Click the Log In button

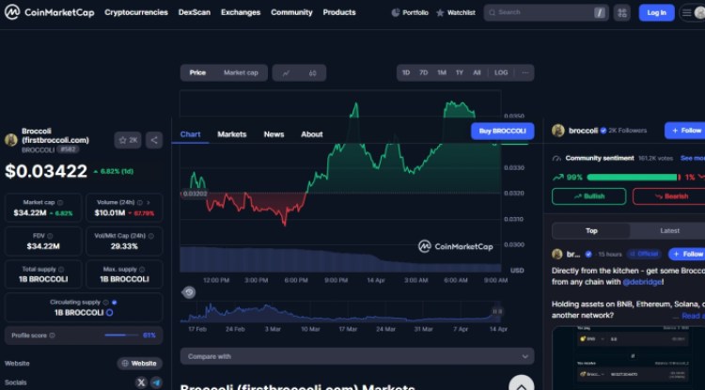coord(656,12)
